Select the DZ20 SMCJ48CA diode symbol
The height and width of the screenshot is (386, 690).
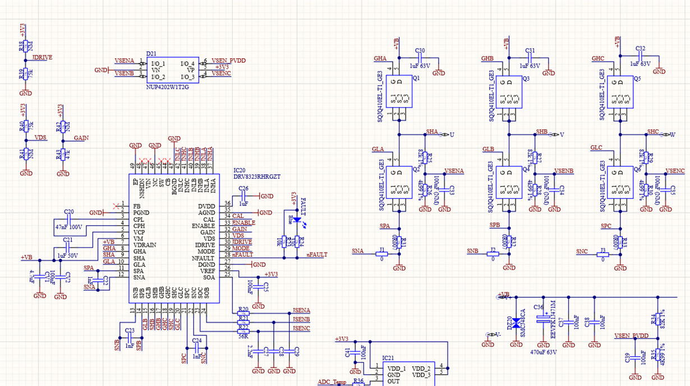tap(516, 323)
